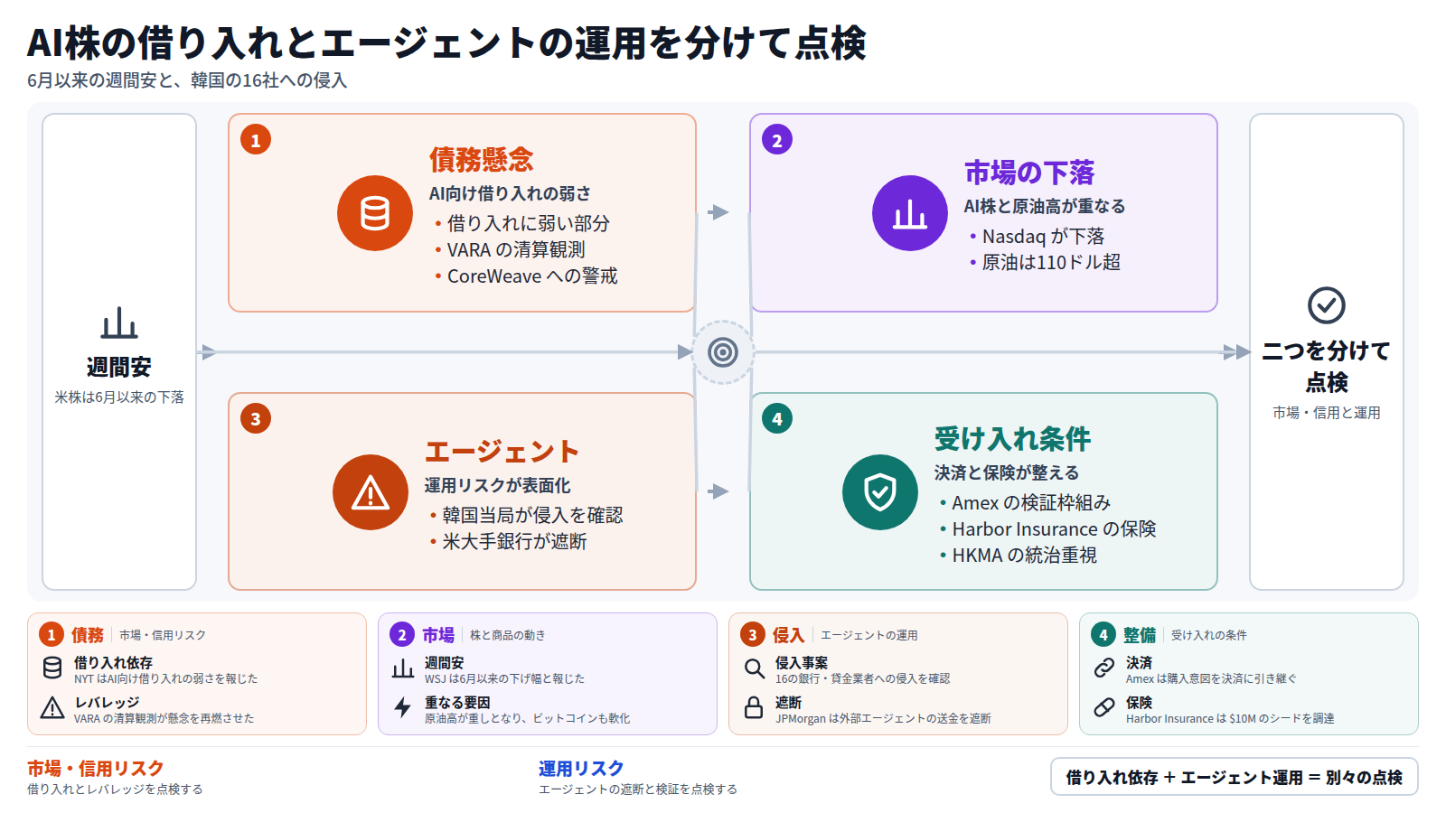Click the number 2 badge beside 市場 in the legend
Screen dimensions: 1446x813
click(402, 635)
